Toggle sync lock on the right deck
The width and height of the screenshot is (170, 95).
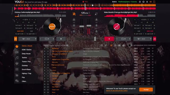[x=150, y=31]
